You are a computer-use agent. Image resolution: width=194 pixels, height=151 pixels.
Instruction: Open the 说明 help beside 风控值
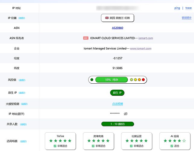pyautogui.click(x=22, y=80)
